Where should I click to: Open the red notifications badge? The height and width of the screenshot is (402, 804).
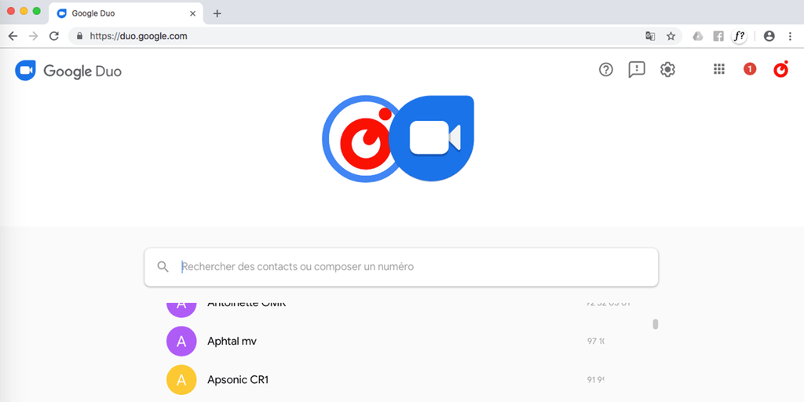tap(750, 69)
